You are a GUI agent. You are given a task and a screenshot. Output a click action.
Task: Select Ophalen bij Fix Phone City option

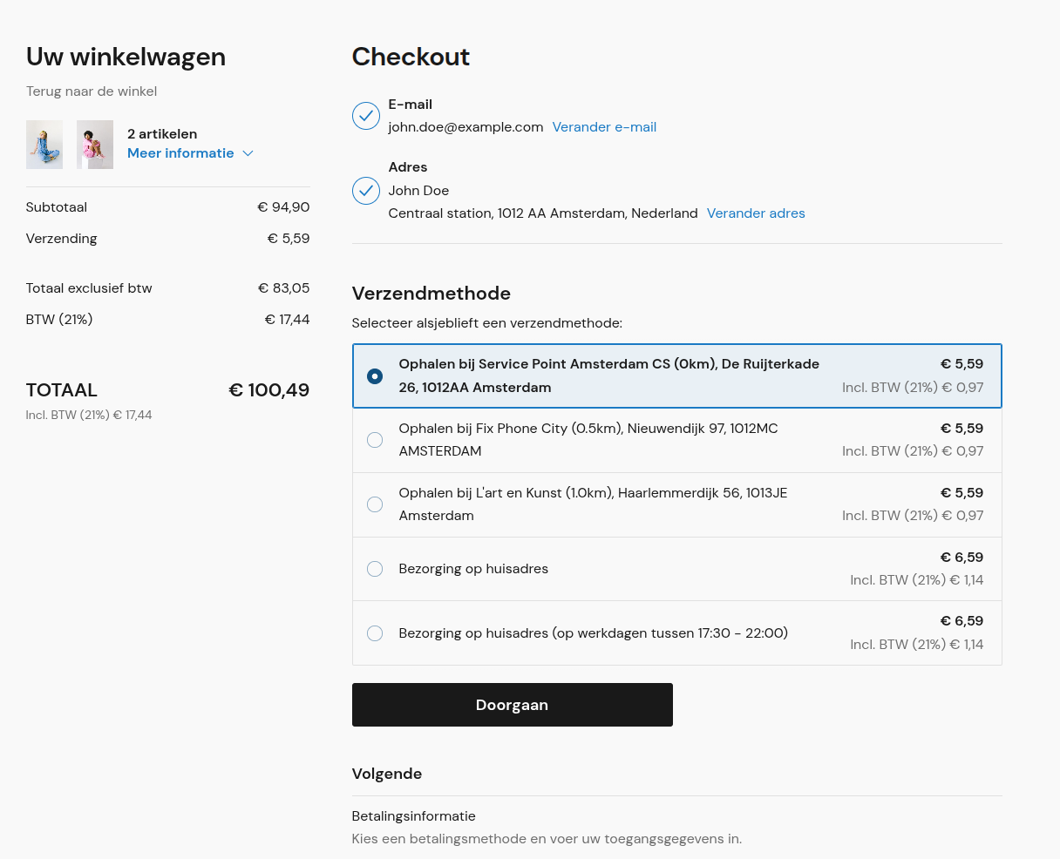click(x=375, y=440)
